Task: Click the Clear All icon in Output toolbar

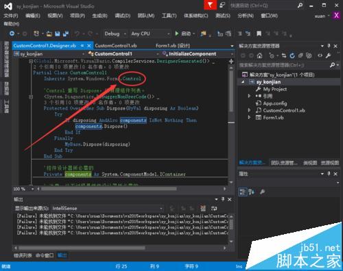Action: tap(203, 208)
